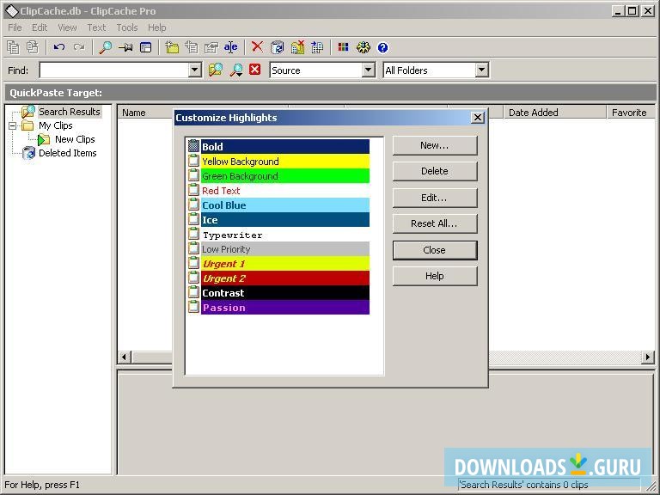Open the Text menu

96,27
